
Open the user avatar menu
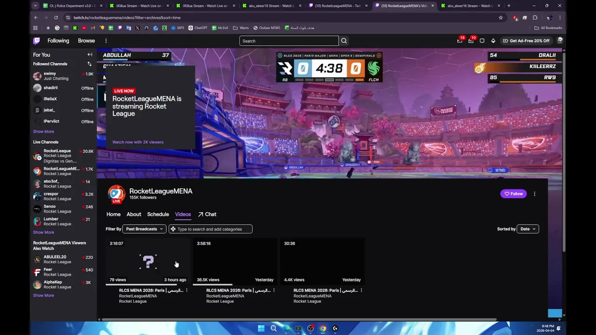[560, 41]
